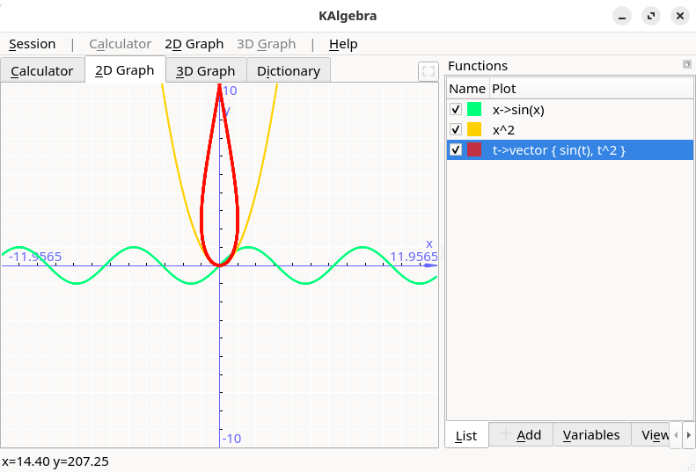Close the KAlgebra window

[x=678, y=16]
